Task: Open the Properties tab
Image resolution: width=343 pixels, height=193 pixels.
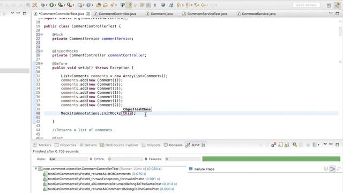Action: [x=65, y=145]
